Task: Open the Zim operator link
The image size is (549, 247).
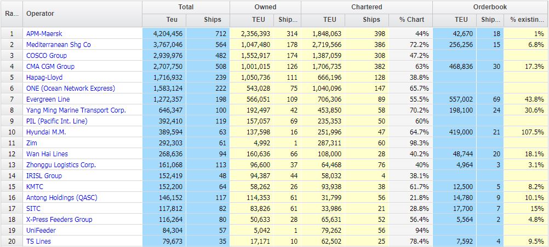Action: point(32,143)
